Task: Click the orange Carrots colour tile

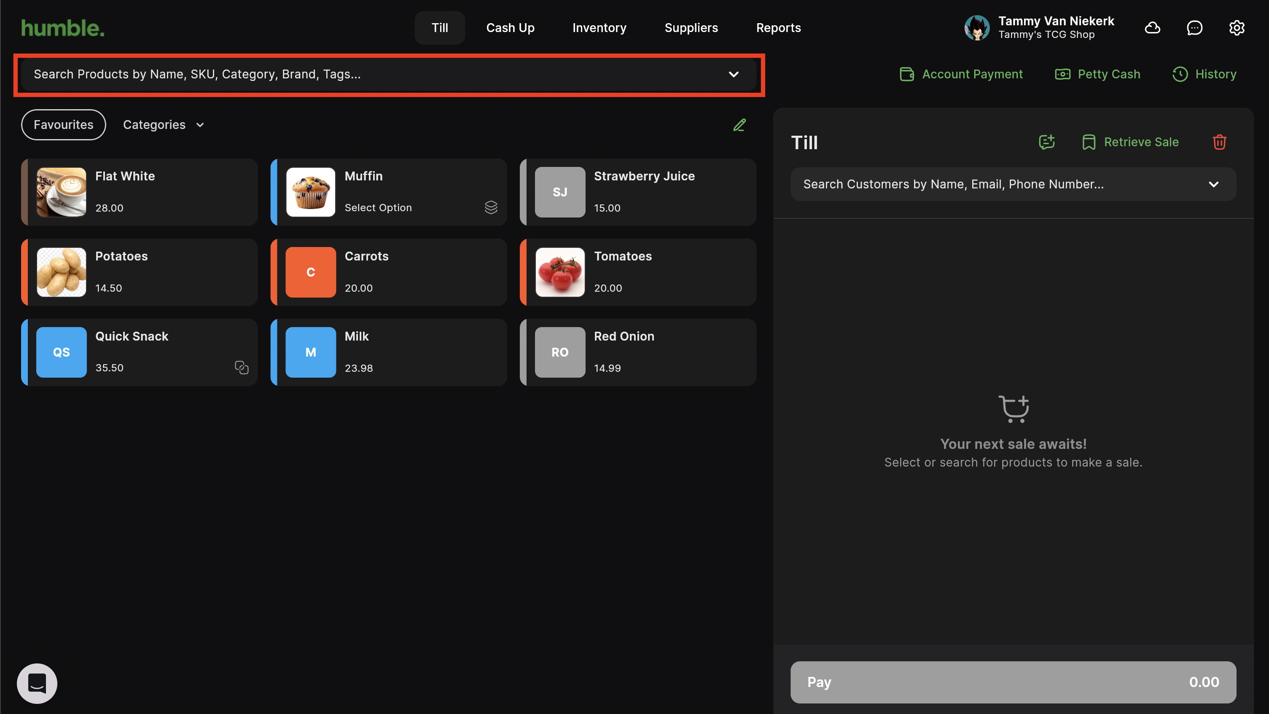Action: [310, 272]
